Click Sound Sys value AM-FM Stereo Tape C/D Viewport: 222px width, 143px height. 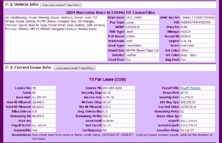click(x=142, y=50)
